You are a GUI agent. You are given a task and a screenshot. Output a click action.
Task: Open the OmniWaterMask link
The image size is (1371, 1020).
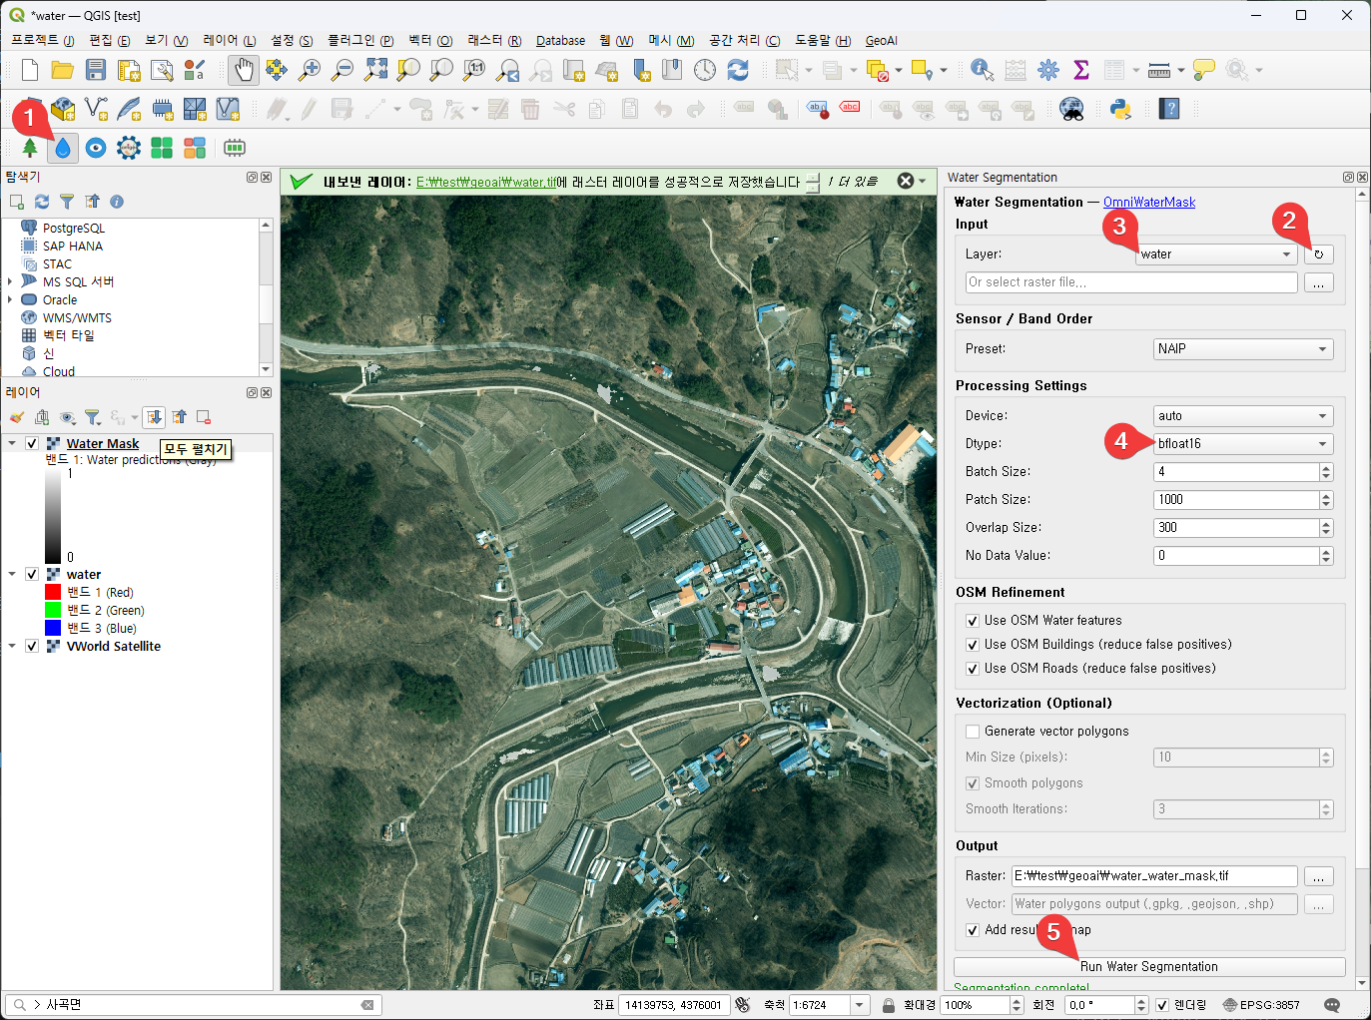tap(1148, 203)
